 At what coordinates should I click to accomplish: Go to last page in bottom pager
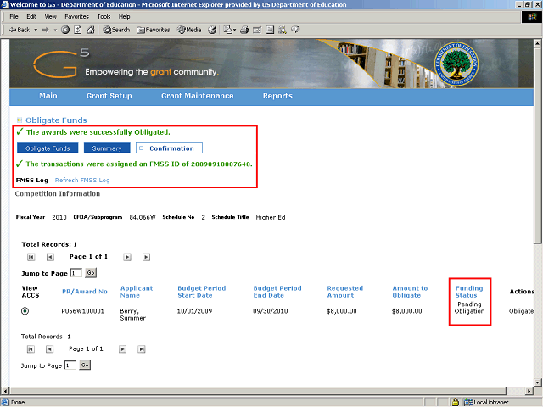(x=142, y=349)
